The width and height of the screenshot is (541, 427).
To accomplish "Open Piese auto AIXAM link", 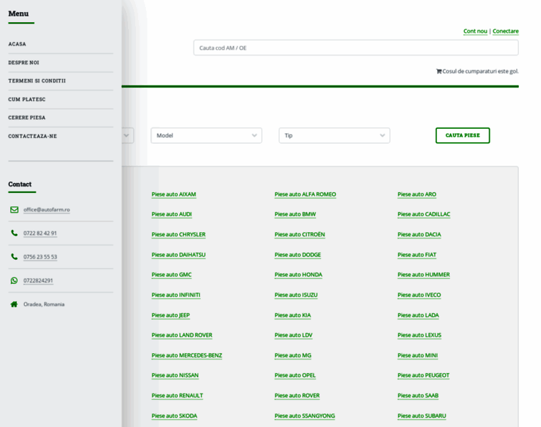I will (174, 194).
